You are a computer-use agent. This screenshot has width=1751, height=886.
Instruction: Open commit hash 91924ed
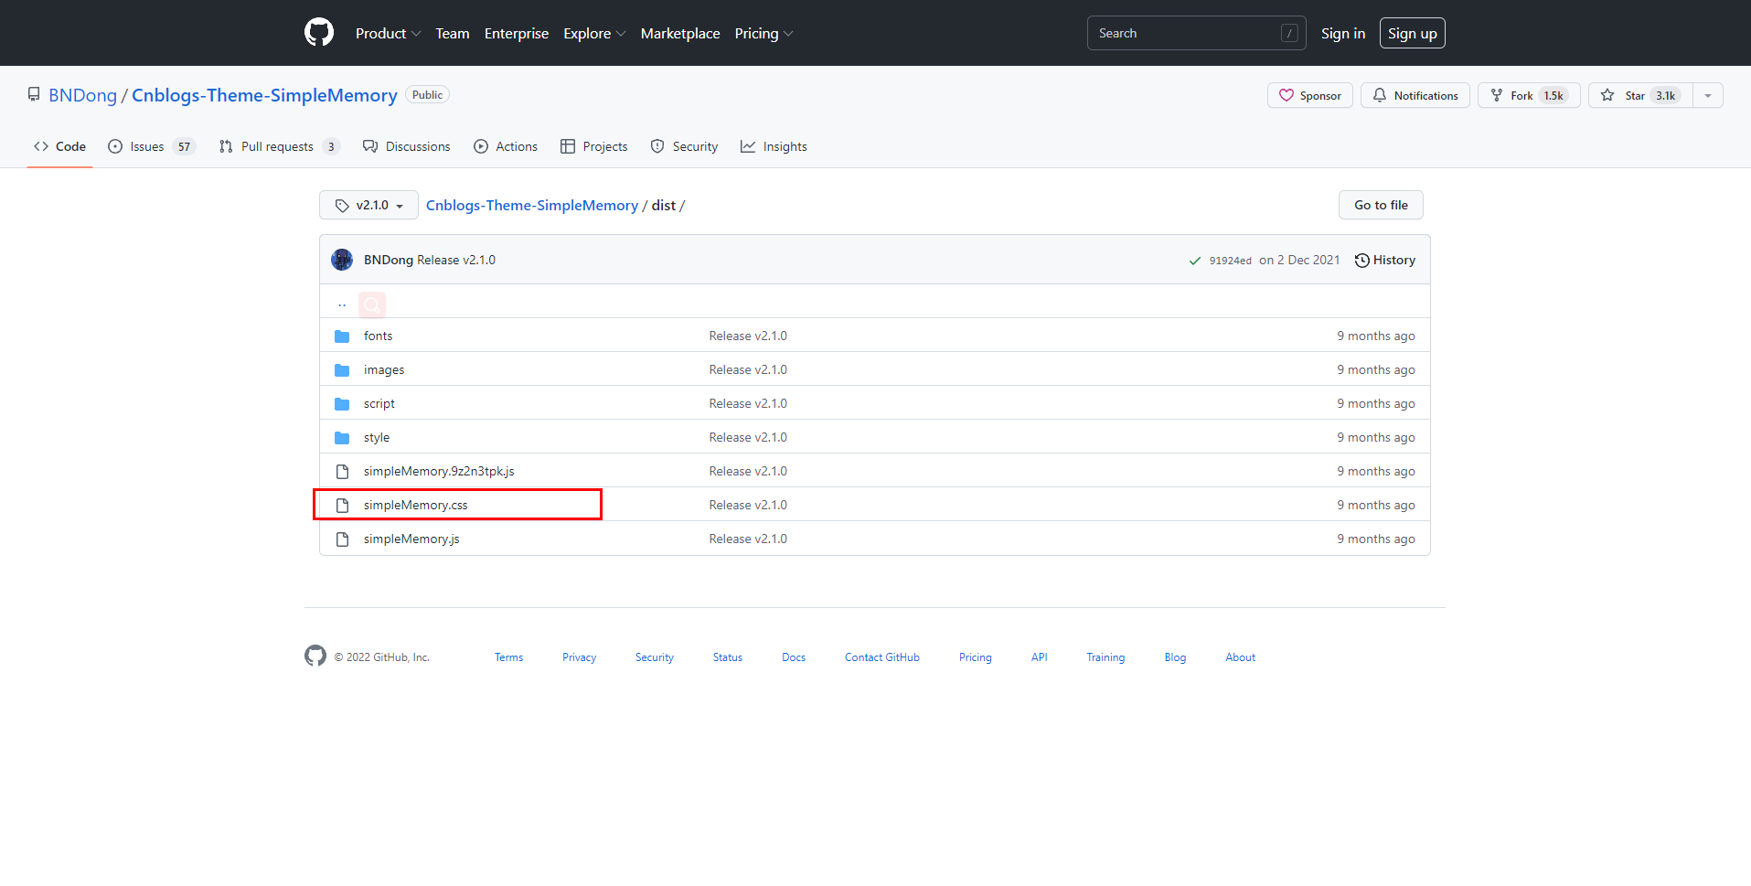1231,261
